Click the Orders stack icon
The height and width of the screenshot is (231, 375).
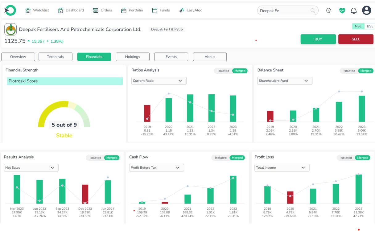click(96, 10)
